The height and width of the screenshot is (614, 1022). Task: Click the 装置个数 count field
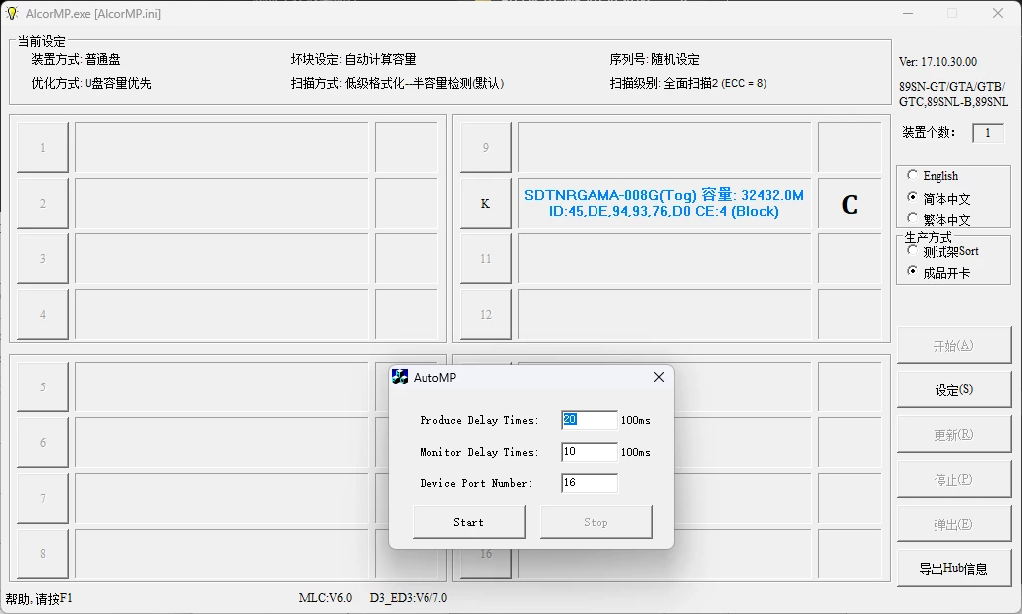tap(988, 132)
